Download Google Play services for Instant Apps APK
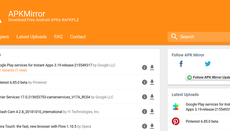The image size is (230, 131). click(152, 67)
